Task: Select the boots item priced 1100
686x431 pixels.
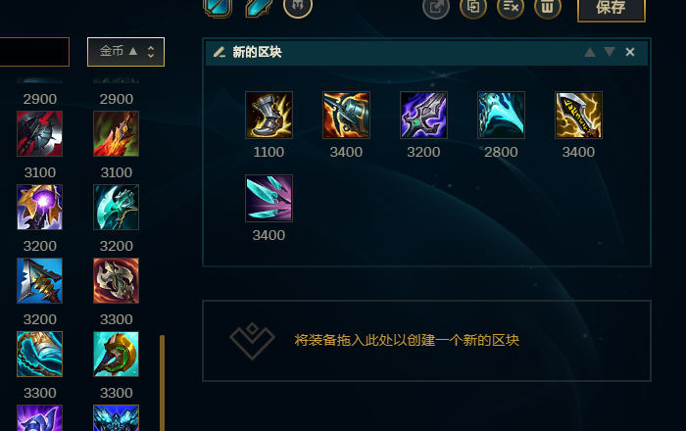Action: 269,115
